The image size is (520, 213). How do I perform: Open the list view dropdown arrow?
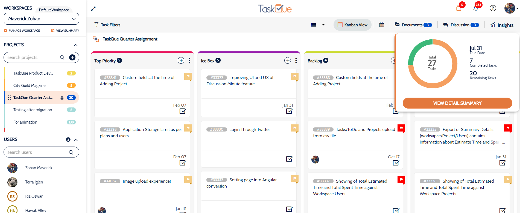coord(323,25)
